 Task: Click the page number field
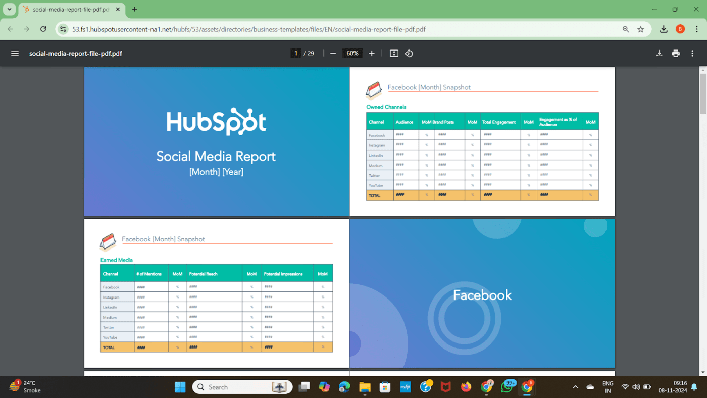pos(296,53)
